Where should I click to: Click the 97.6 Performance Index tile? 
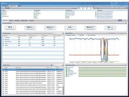pos(10,28)
